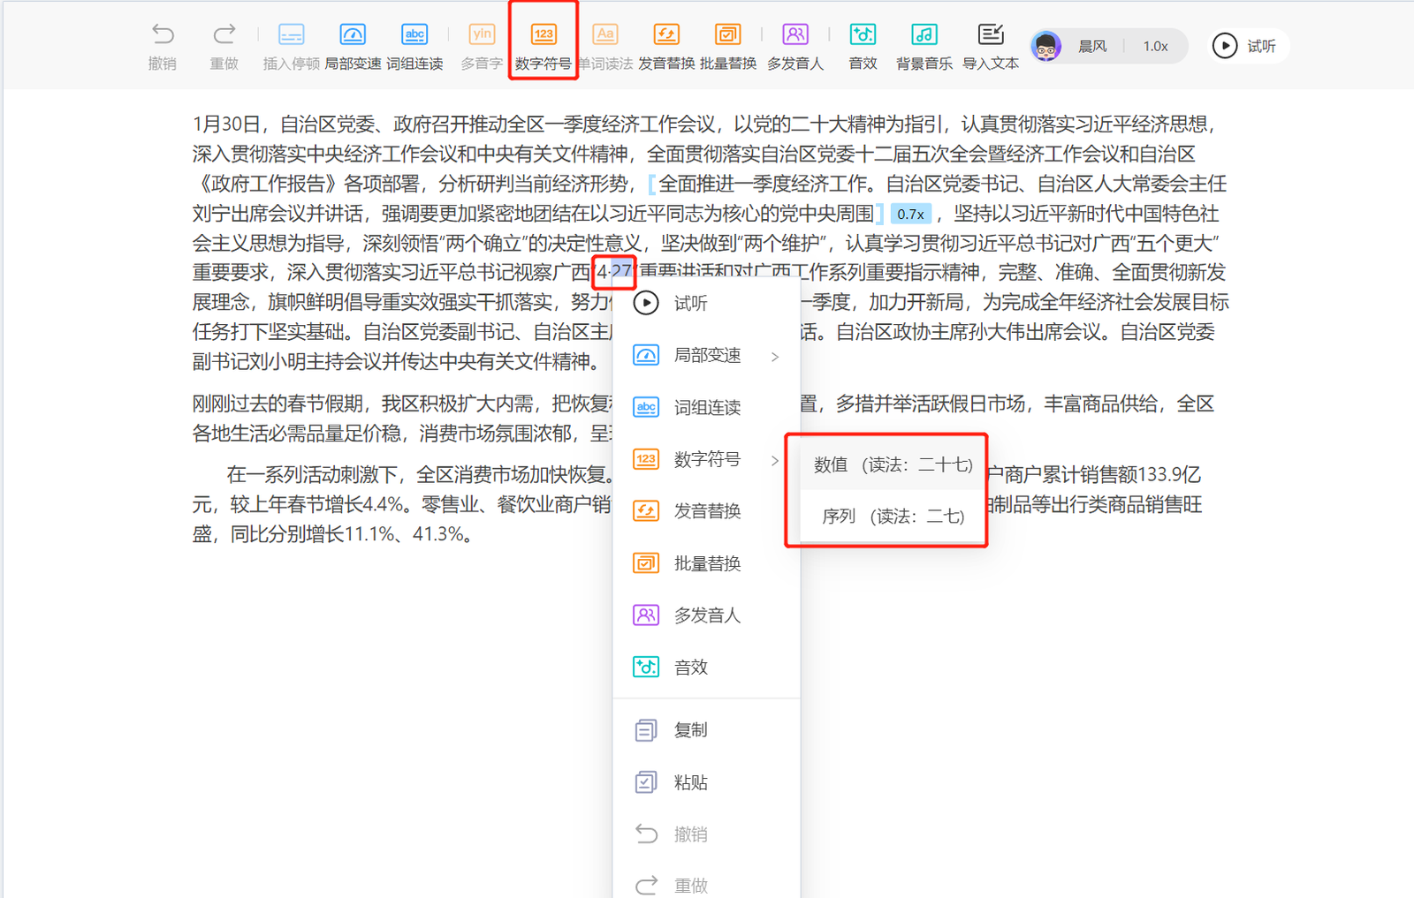Click the 晨风 voice avatar
1414x898 pixels.
tap(1047, 46)
